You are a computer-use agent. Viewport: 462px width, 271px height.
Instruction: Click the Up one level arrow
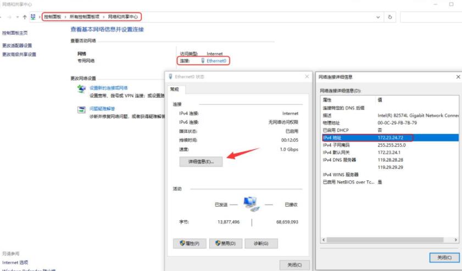click(25, 17)
